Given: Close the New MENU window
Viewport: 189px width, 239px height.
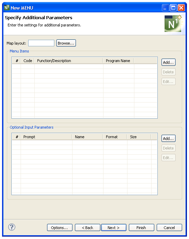Looking at the screenshot, I should [181, 8].
